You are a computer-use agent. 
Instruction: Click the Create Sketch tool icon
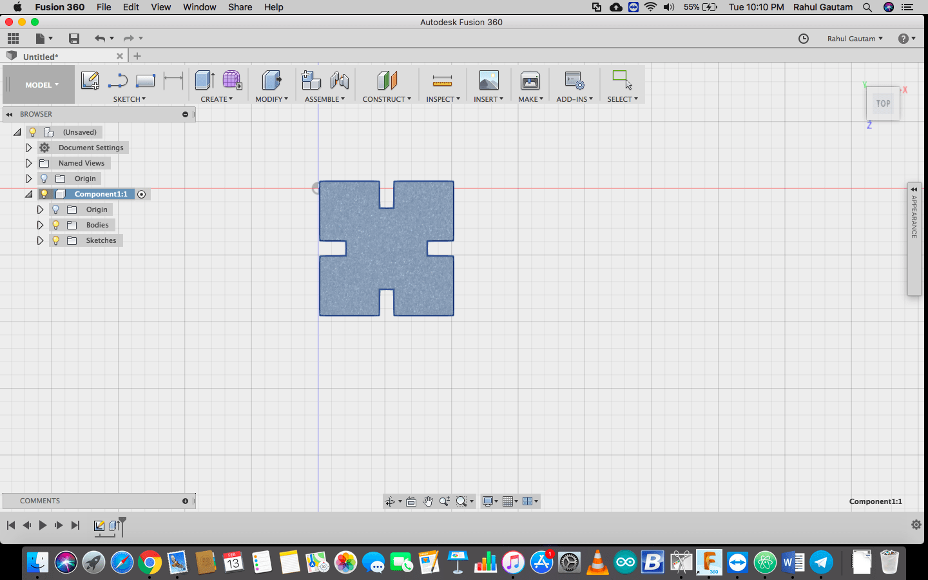pyautogui.click(x=90, y=81)
